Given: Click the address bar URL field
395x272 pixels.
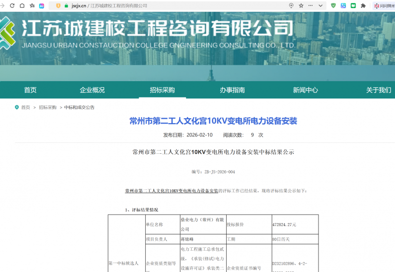Looking at the screenshot, I should 173,5.
